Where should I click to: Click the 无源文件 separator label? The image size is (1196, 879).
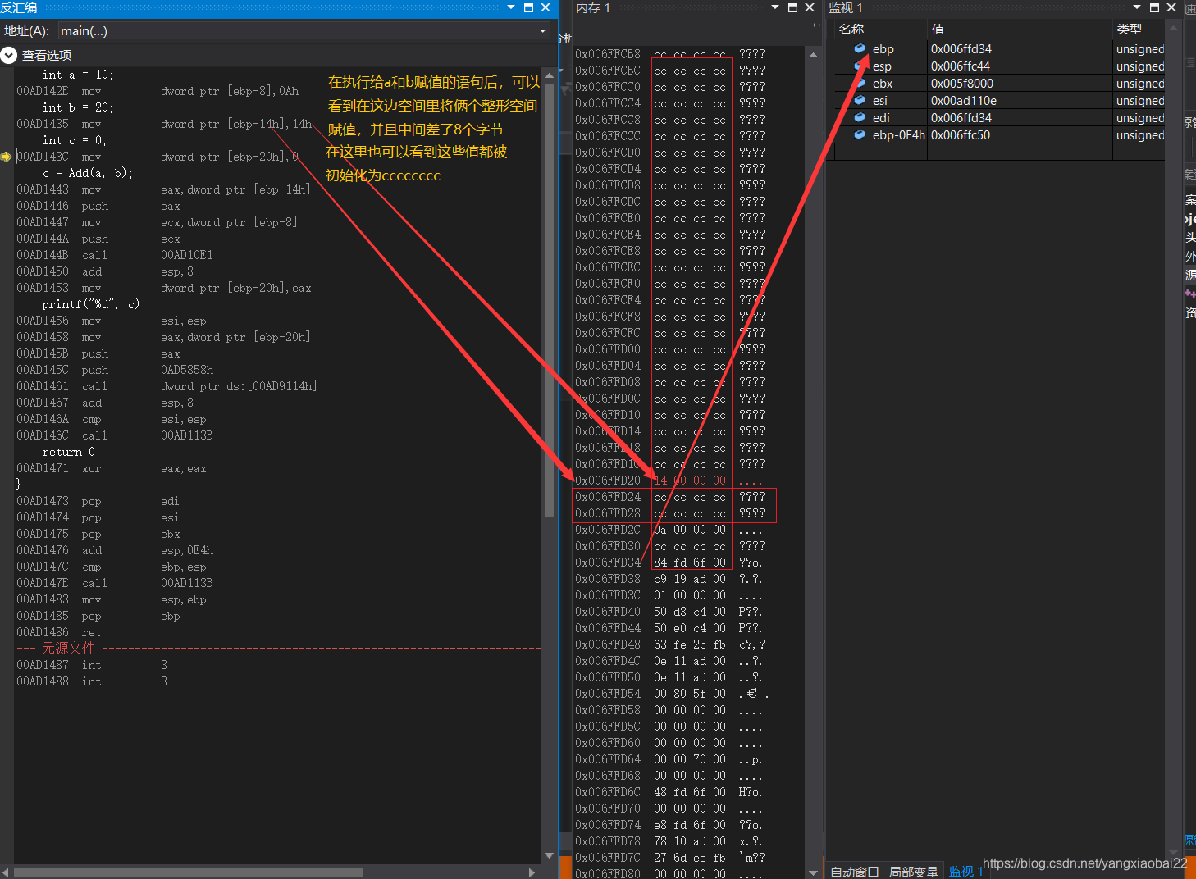point(68,648)
